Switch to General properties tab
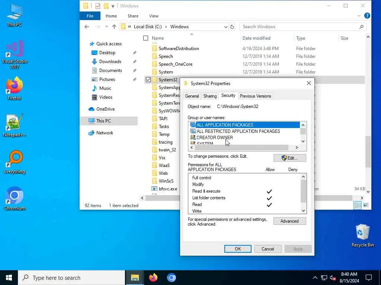381x285 pixels. point(192,96)
